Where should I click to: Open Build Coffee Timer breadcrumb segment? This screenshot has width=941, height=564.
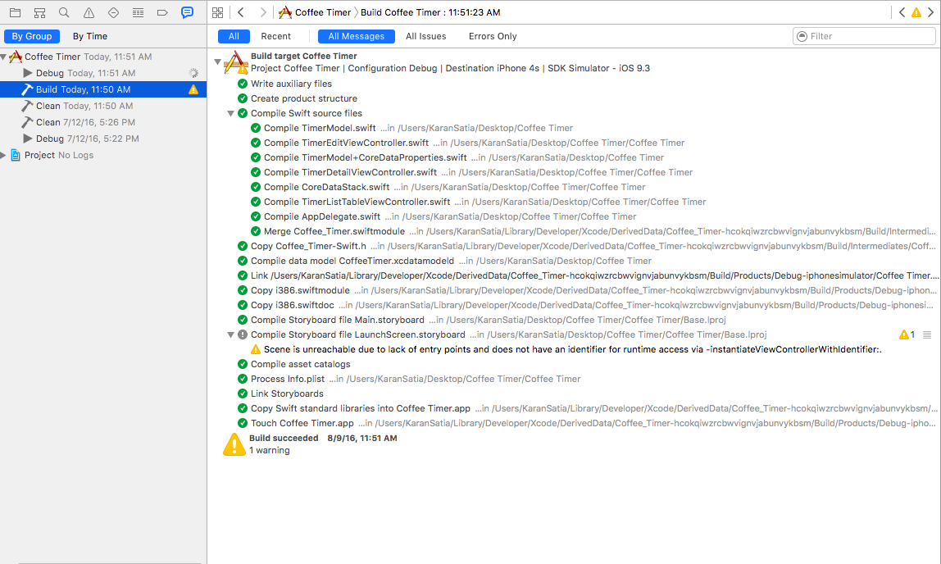pyautogui.click(x=430, y=12)
